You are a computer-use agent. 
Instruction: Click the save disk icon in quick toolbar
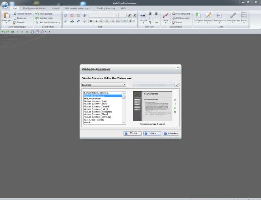(32, 32)
